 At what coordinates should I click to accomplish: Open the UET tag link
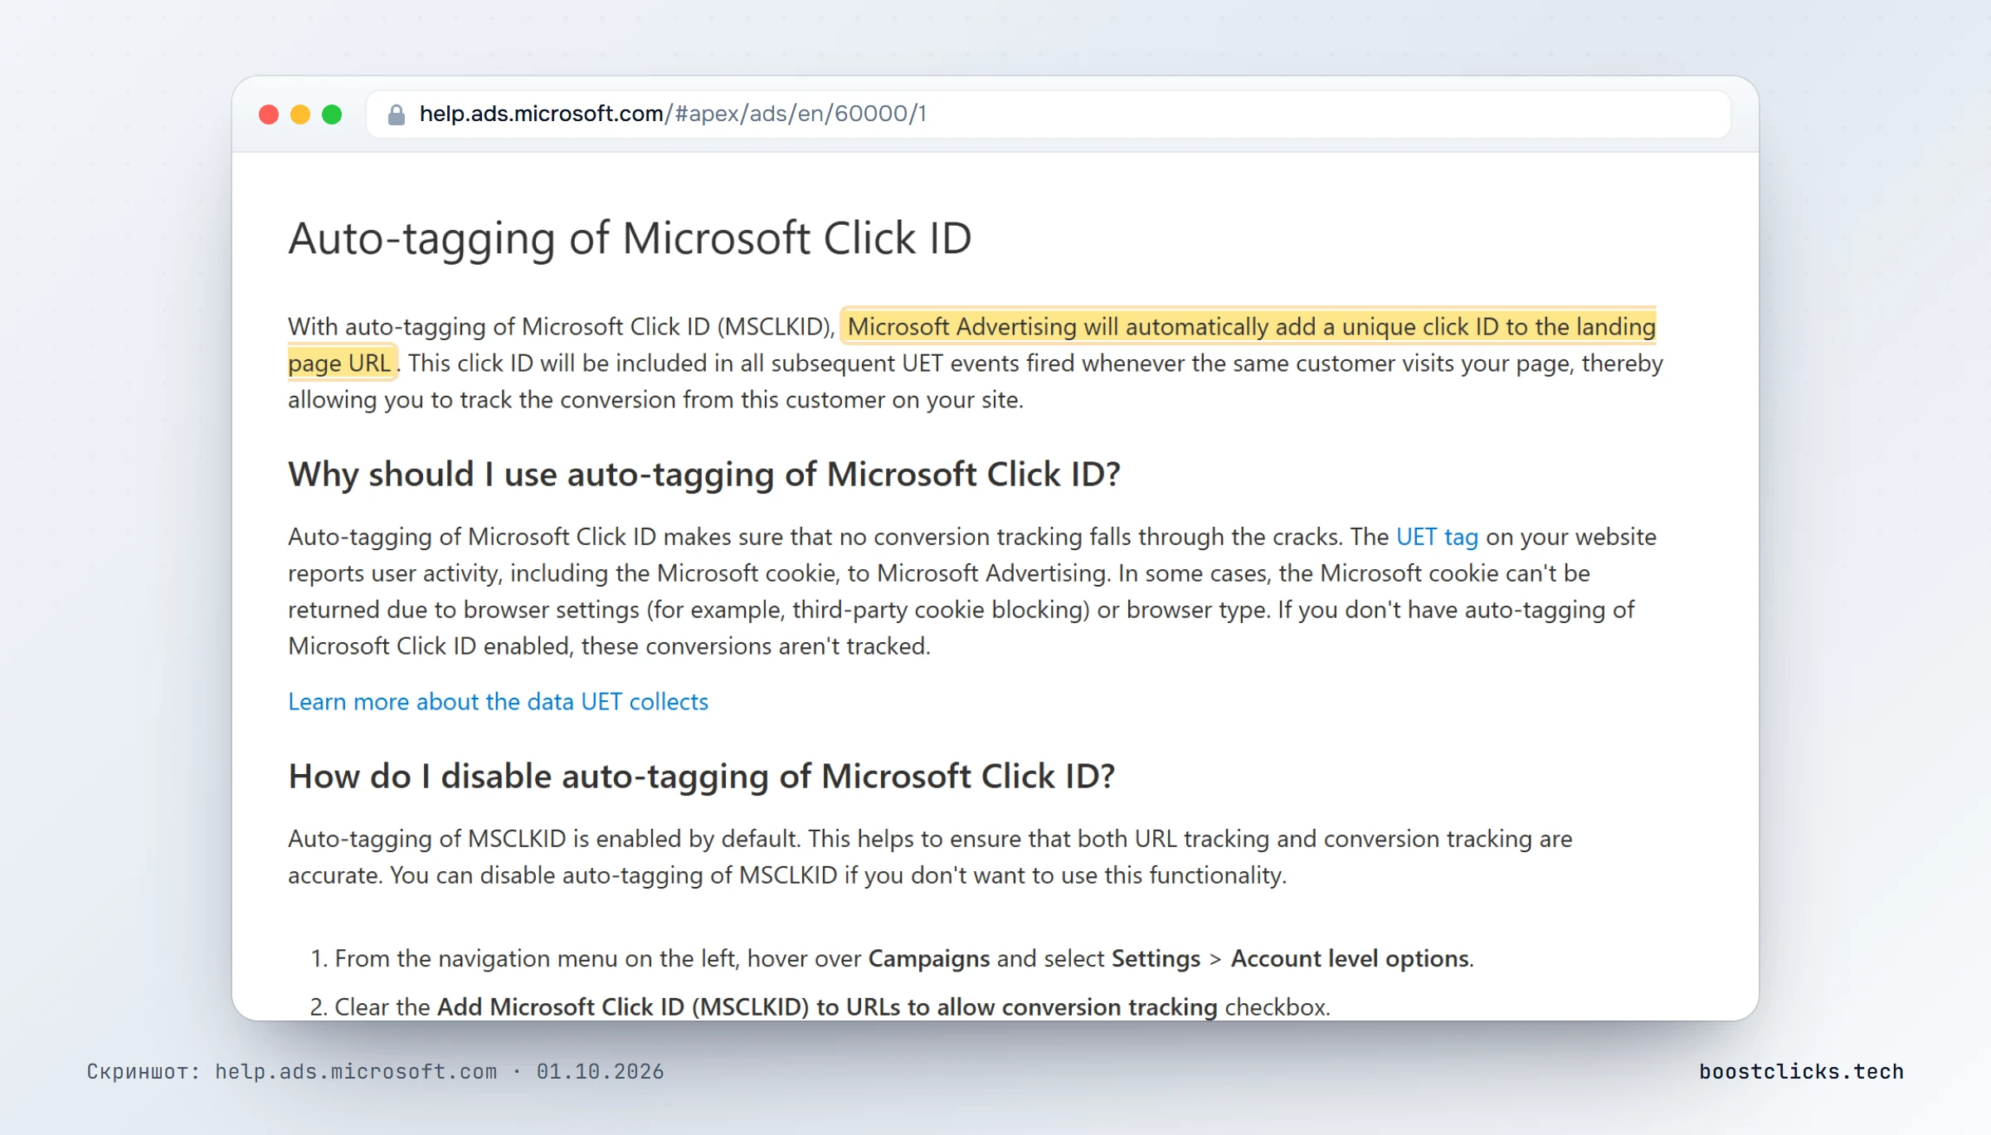click(x=1437, y=537)
